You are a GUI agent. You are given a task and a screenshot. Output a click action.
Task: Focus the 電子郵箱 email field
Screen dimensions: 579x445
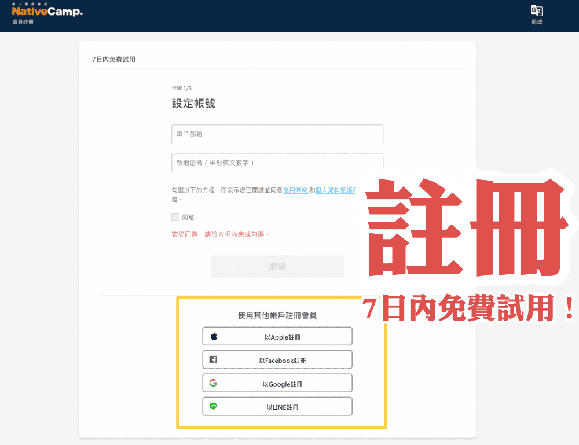coord(277,134)
